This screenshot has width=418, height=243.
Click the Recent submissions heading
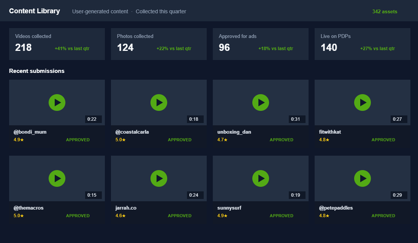tap(37, 71)
